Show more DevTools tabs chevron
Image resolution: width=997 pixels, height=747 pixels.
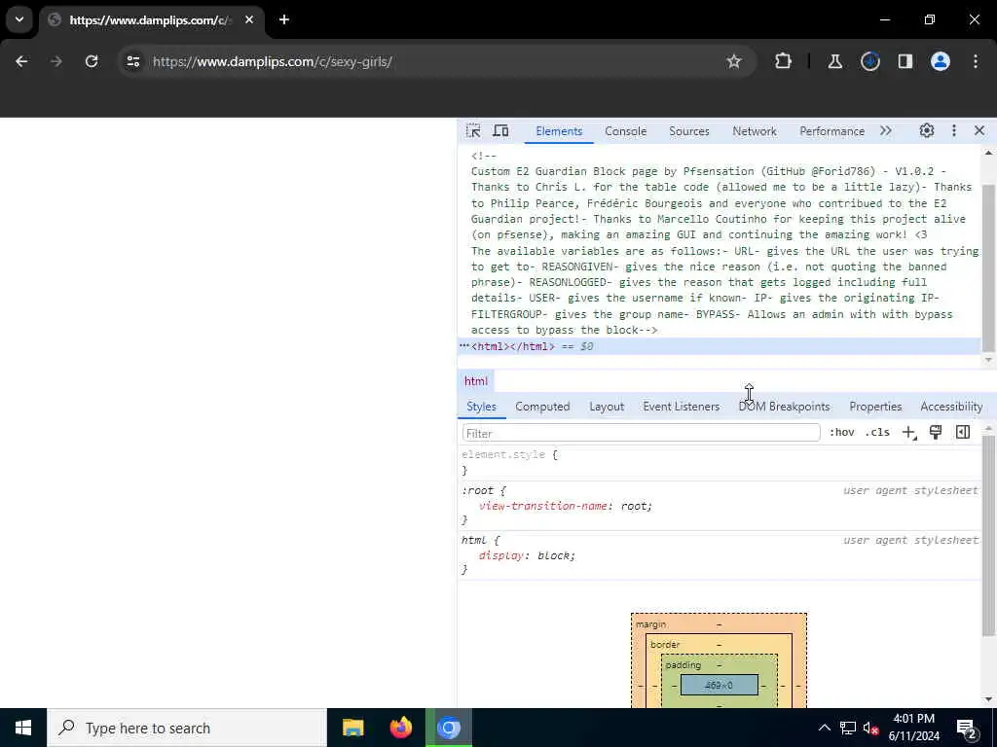886,131
